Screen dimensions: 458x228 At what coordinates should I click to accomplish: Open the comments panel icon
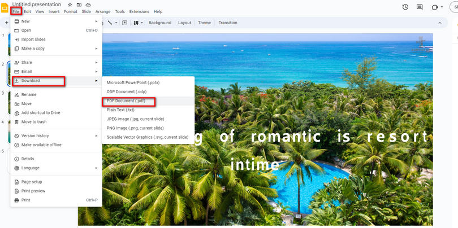(420, 7)
